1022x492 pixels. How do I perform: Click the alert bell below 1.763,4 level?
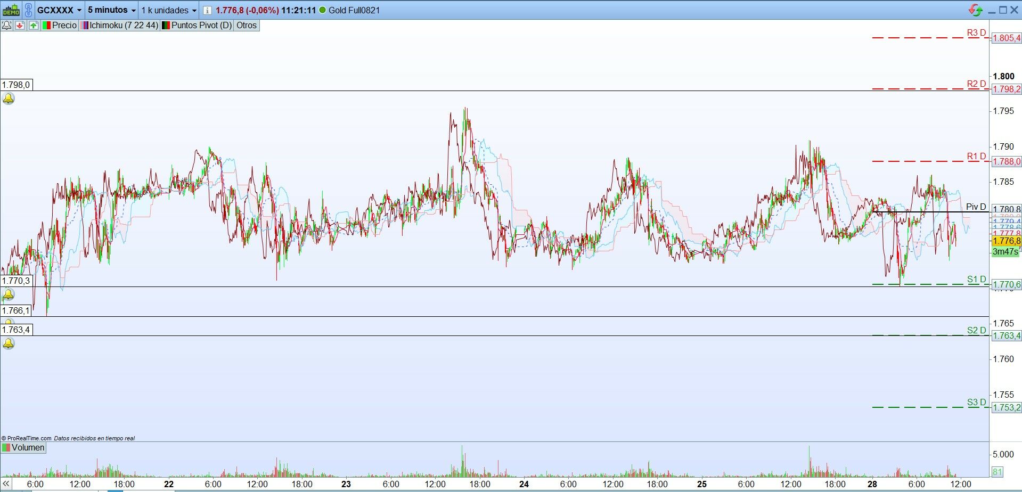(9, 343)
